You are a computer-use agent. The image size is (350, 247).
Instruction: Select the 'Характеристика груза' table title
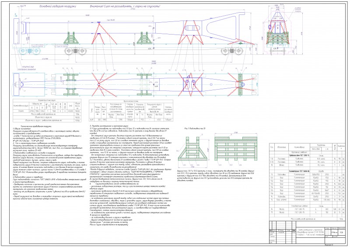click(47, 101)
